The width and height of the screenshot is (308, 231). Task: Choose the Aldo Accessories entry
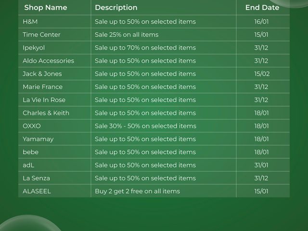pos(48,61)
